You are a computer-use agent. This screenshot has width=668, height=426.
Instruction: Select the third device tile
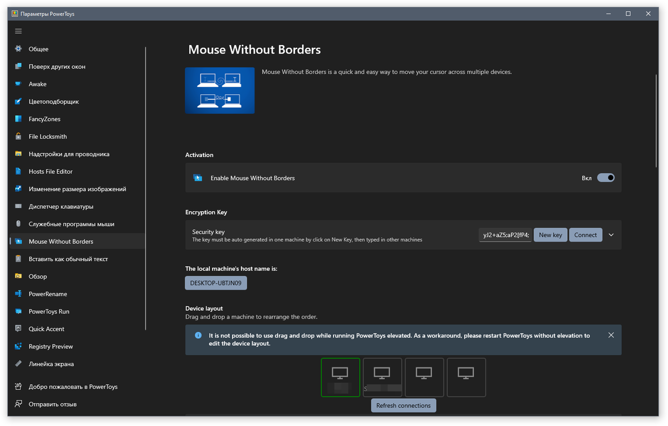click(424, 378)
